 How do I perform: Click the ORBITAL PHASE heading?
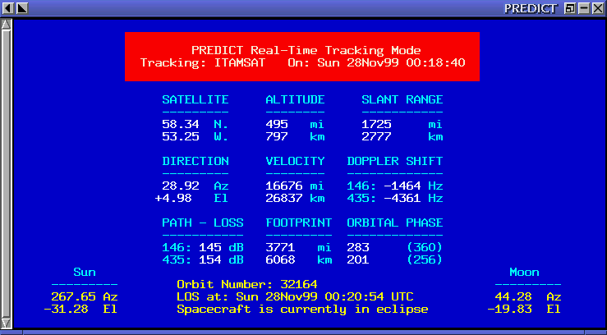tap(394, 223)
